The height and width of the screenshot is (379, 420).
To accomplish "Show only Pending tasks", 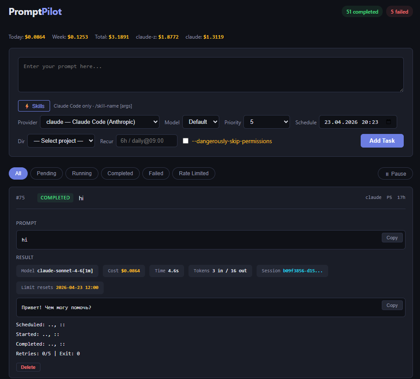I will pyautogui.click(x=47, y=173).
